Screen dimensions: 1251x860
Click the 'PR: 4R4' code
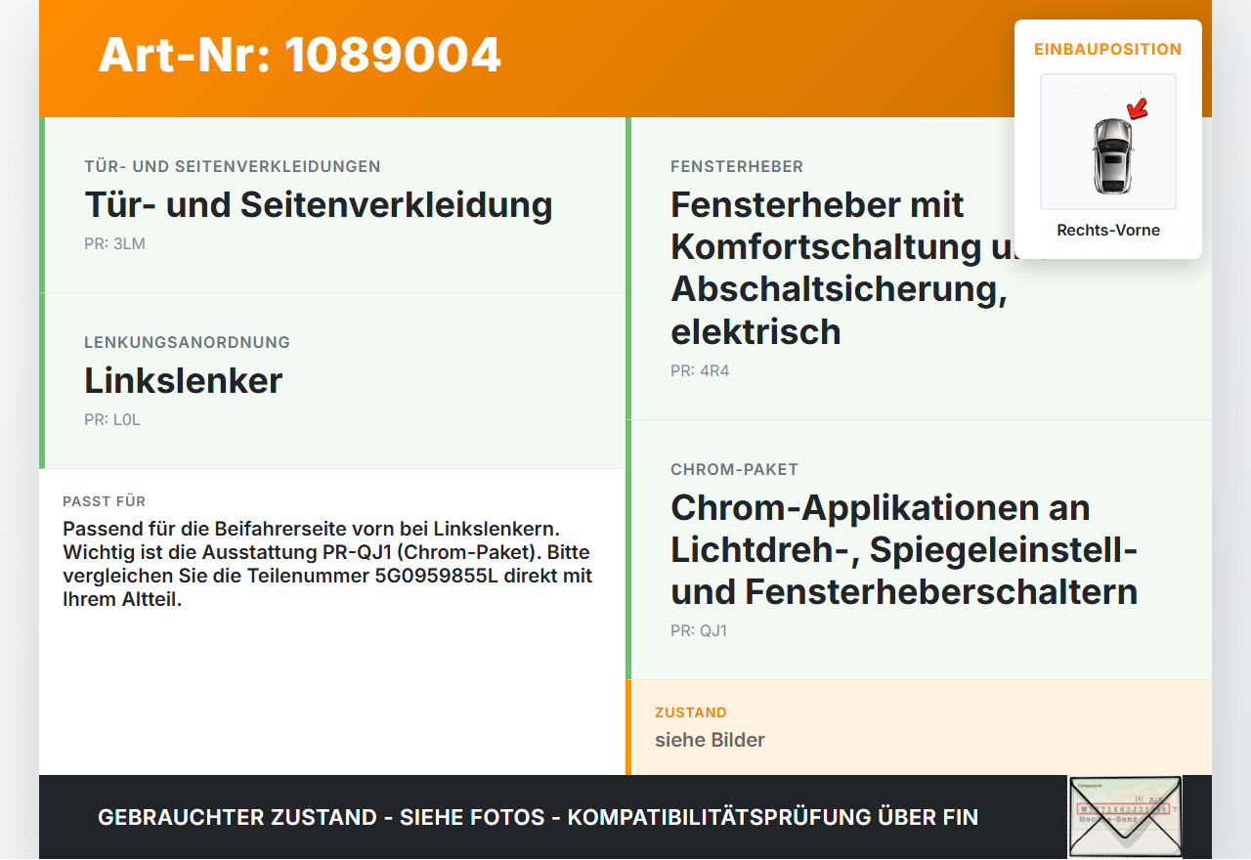point(700,371)
